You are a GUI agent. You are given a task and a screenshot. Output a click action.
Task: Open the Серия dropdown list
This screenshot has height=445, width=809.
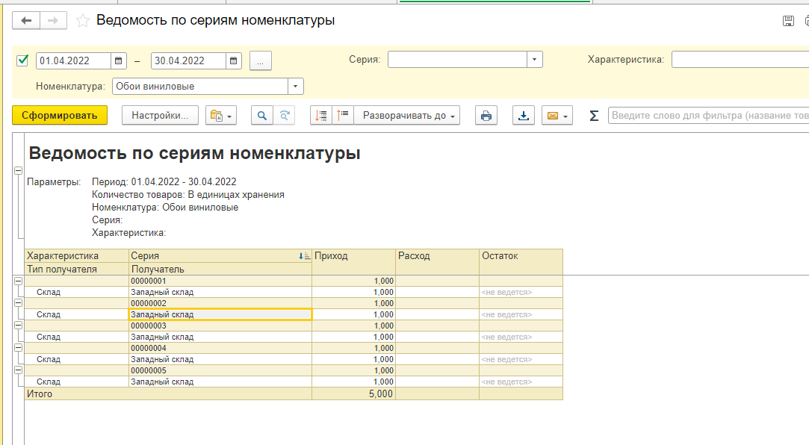(535, 60)
